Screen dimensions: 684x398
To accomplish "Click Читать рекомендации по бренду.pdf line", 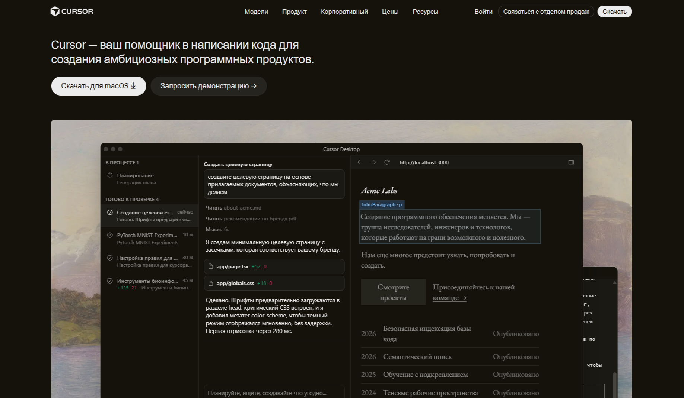I will point(251,219).
